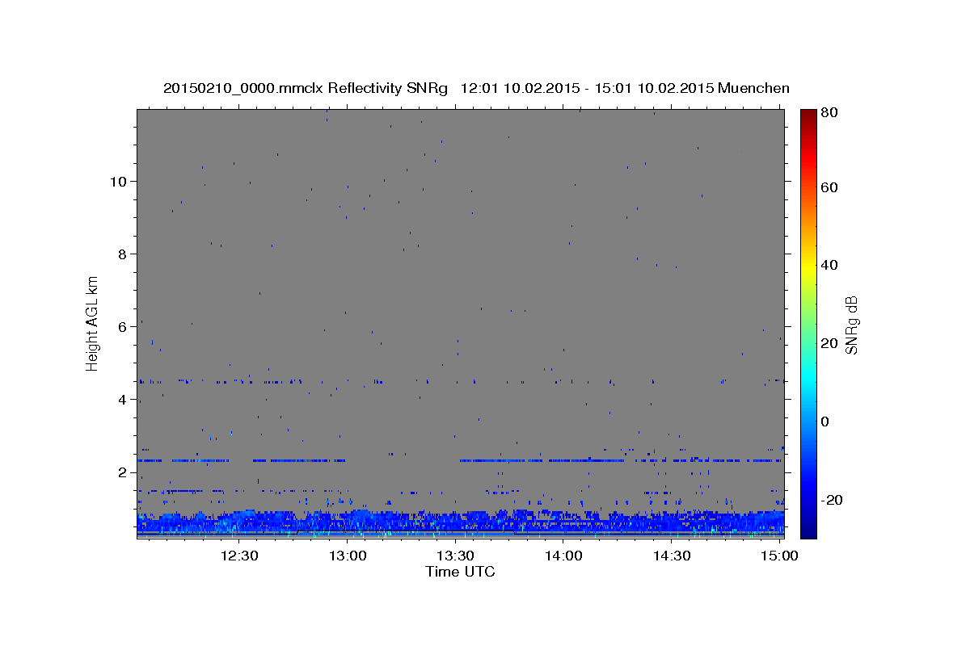Click the SNRg color scale bar
This screenshot has width=970, height=646.
click(x=808, y=324)
